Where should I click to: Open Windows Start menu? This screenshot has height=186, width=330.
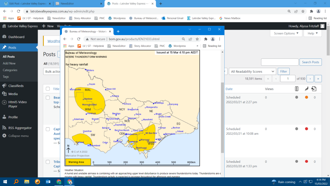pyautogui.click(x=5, y=182)
